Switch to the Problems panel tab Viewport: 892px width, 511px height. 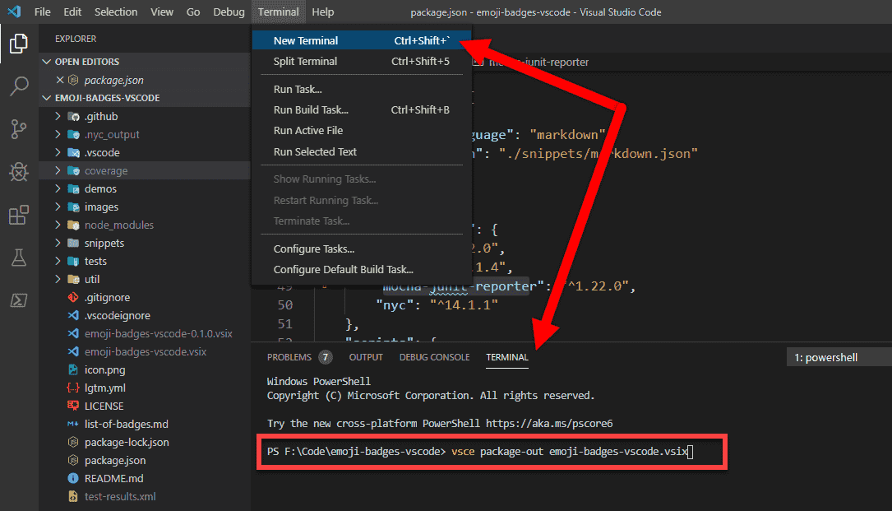(289, 357)
